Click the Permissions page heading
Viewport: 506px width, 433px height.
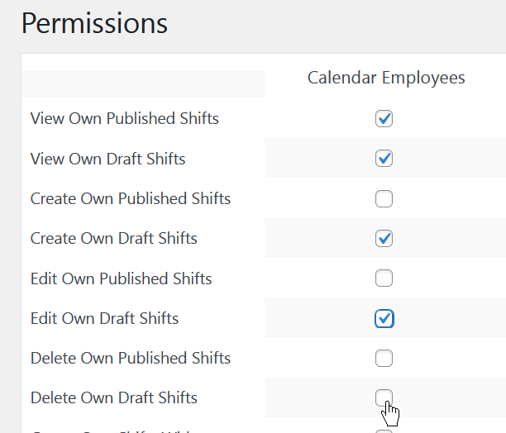[94, 23]
